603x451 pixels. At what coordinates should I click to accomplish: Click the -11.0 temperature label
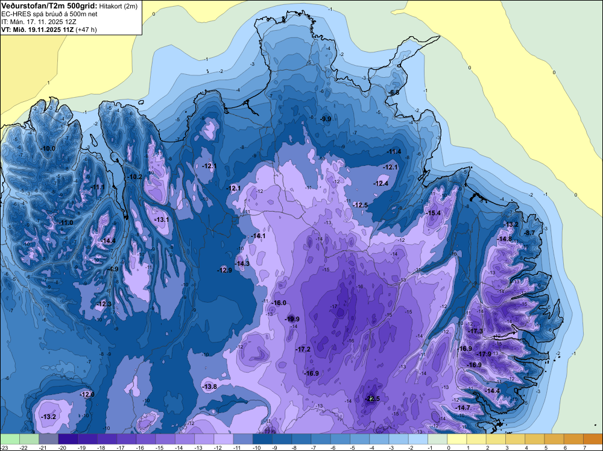pyautogui.click(x=65, y=222)
